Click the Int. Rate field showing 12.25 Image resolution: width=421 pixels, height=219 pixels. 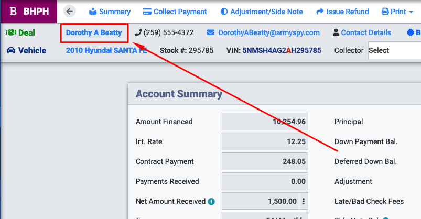(x=265, y=141)
